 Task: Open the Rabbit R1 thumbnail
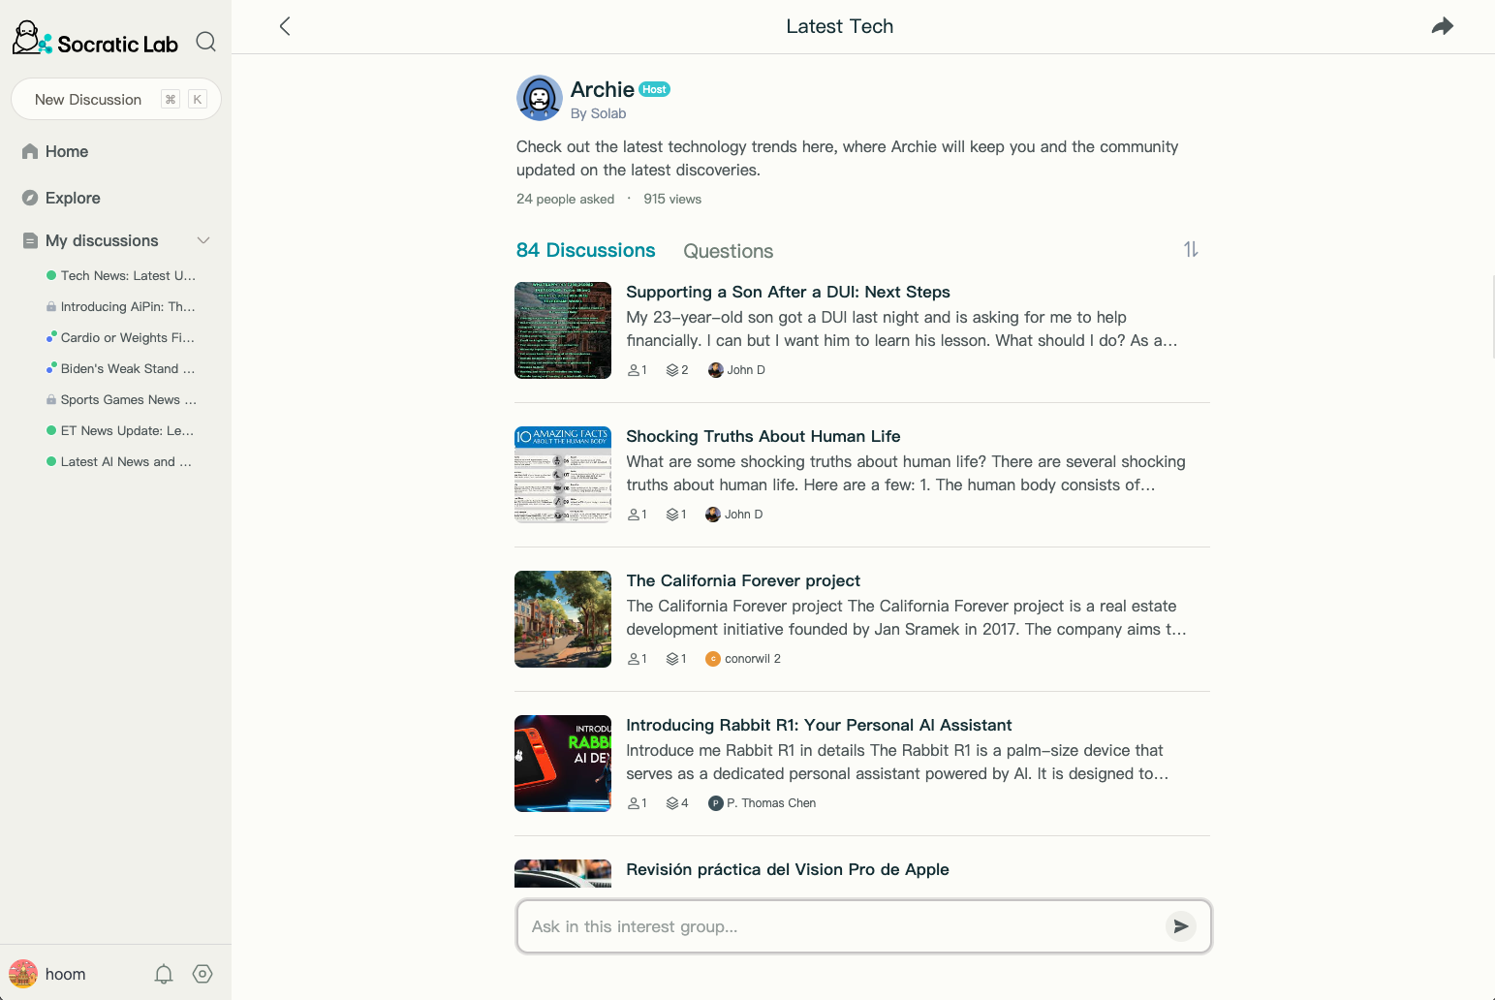pyautogui.click(x=563, y=764)
